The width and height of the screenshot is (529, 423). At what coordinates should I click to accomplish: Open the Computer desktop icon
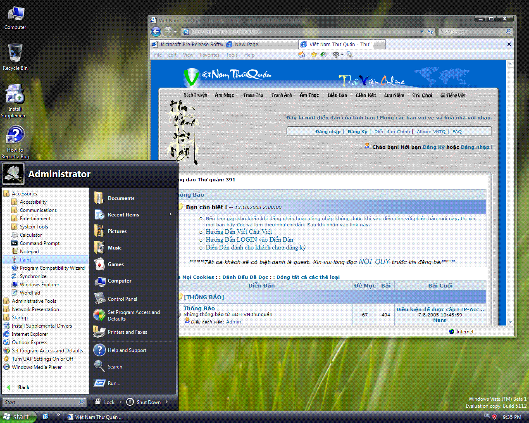tap(15, 18)
